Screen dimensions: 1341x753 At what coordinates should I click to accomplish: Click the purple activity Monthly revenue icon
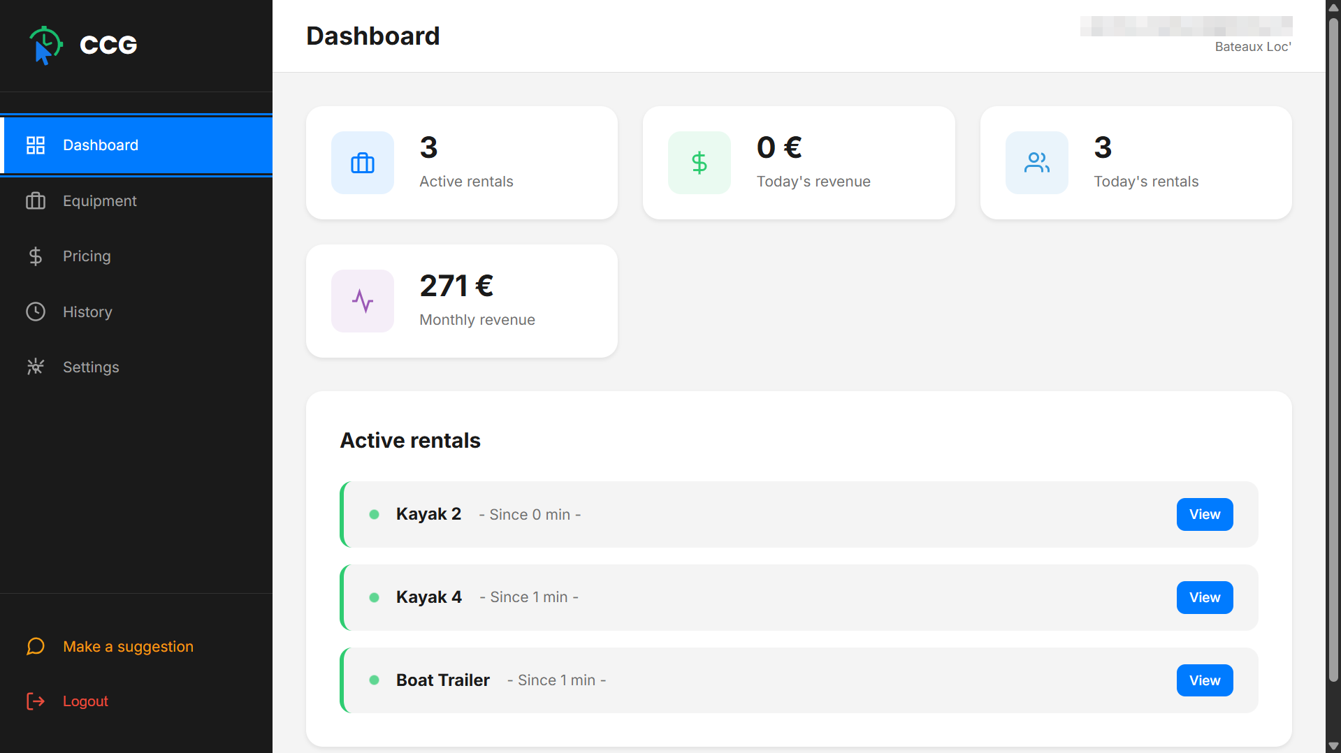(363, 301)
